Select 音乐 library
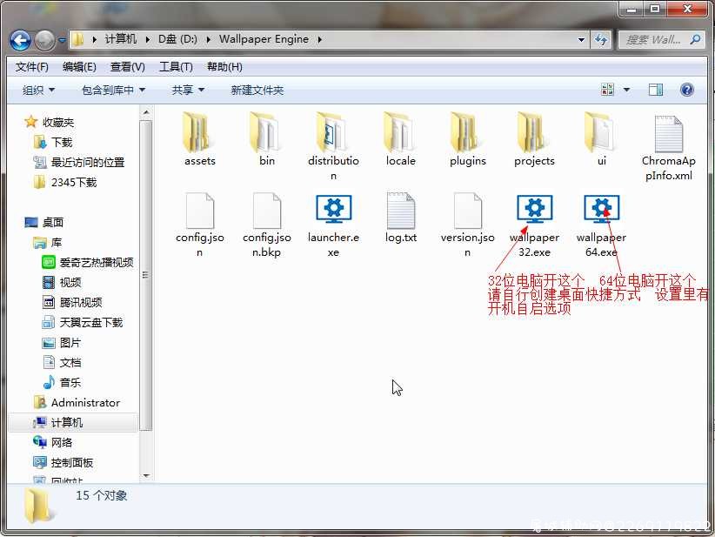The width and height of the screenshot is (715, 537). click(62, 382)
